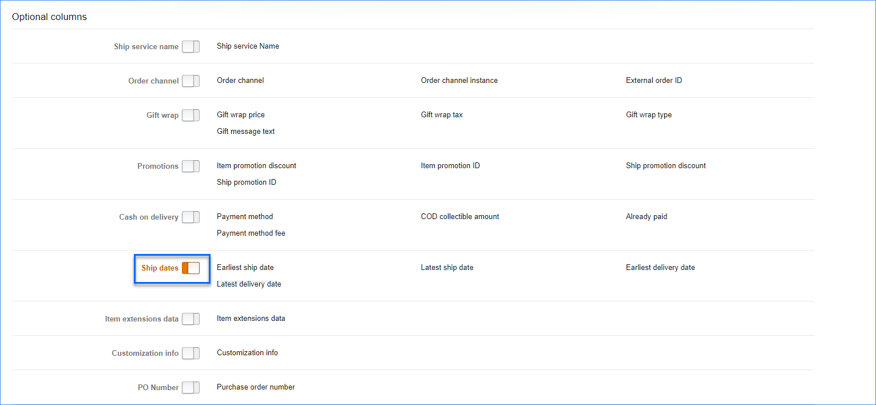Select the Gift message text entry

pos(245,132)
